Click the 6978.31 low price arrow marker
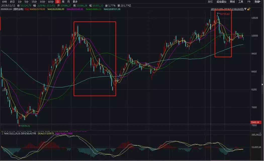 coord(20,126)
